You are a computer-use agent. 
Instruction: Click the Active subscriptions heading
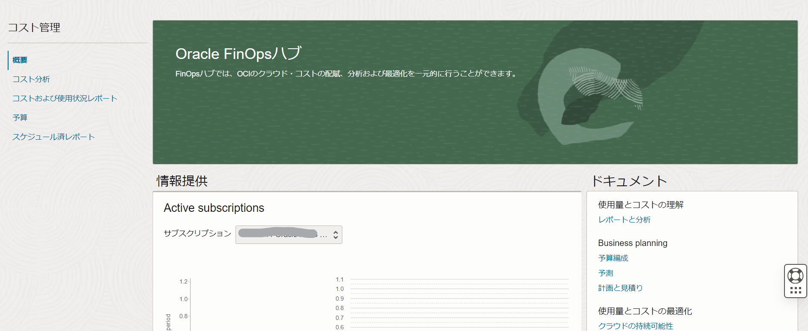[214, 208]
